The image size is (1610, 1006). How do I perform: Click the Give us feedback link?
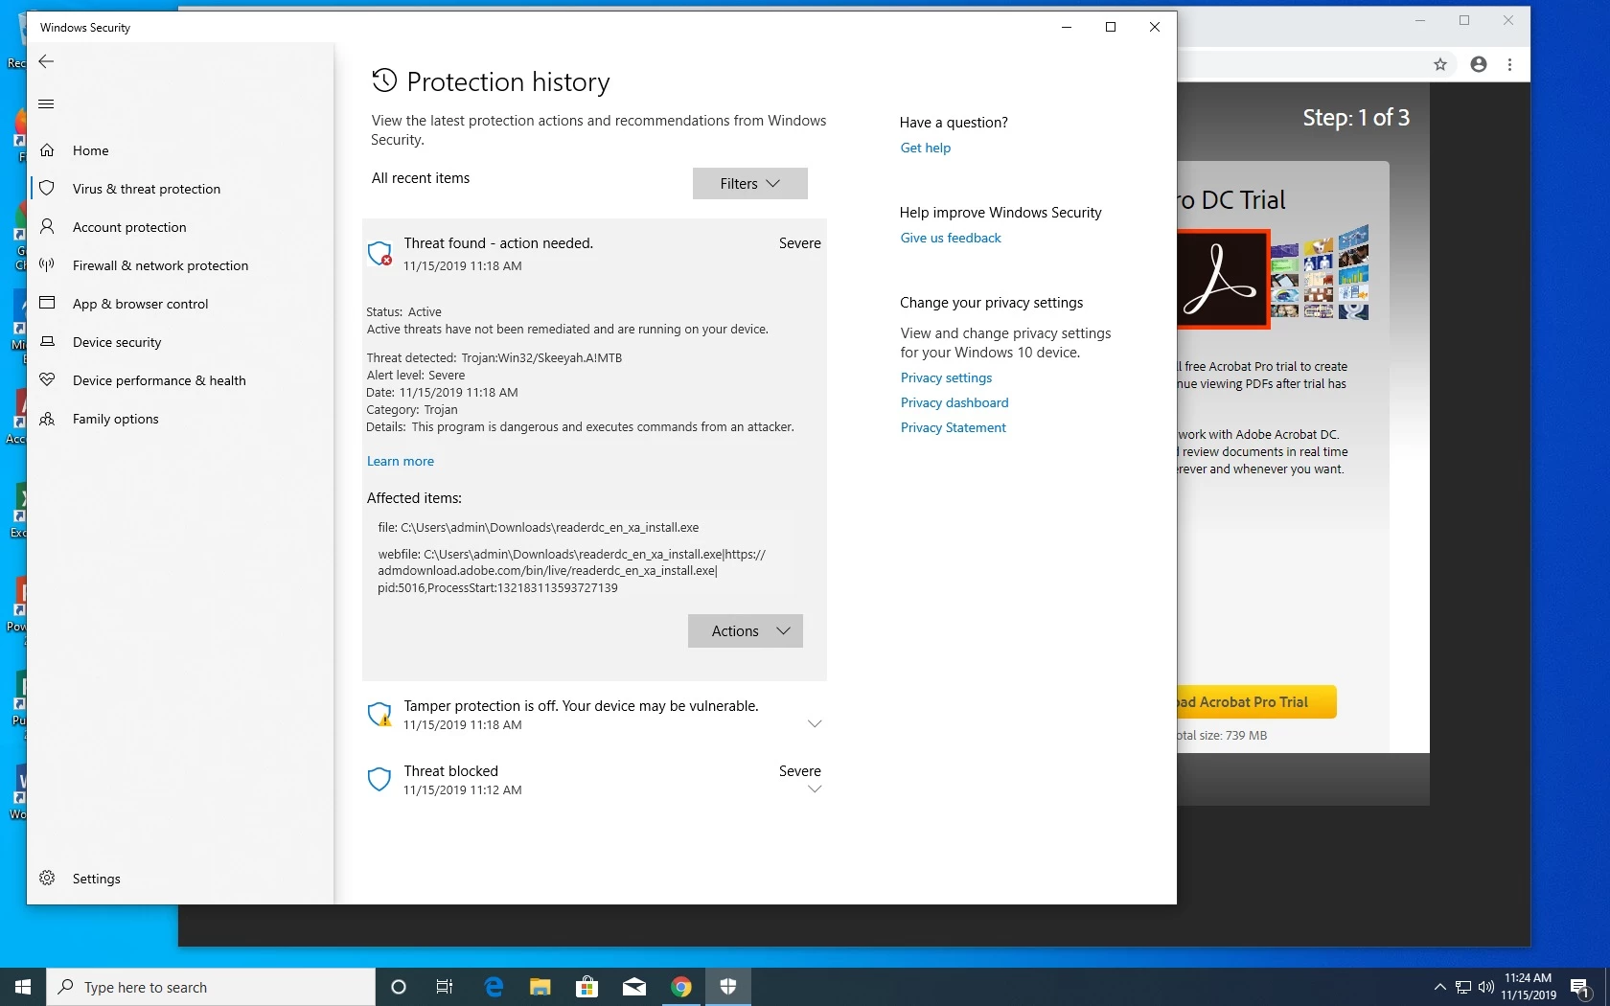[951, 238]
